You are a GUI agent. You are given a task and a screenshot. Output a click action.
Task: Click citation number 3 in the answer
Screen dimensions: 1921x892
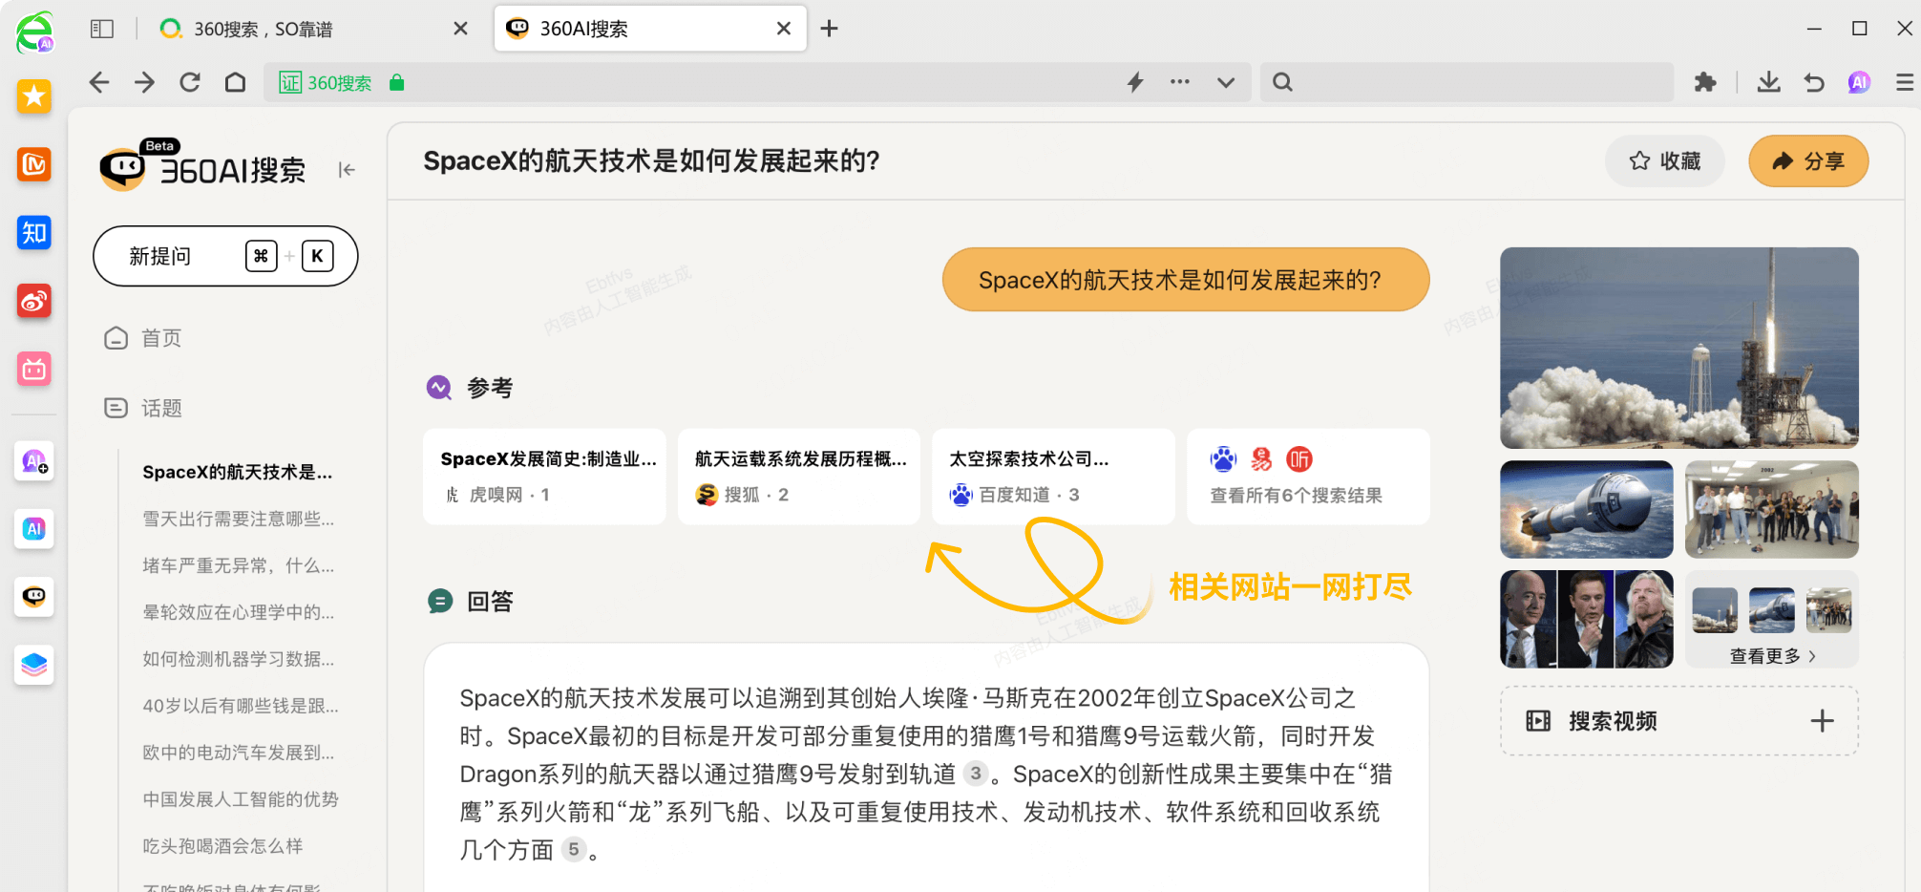tap(975, 774)
